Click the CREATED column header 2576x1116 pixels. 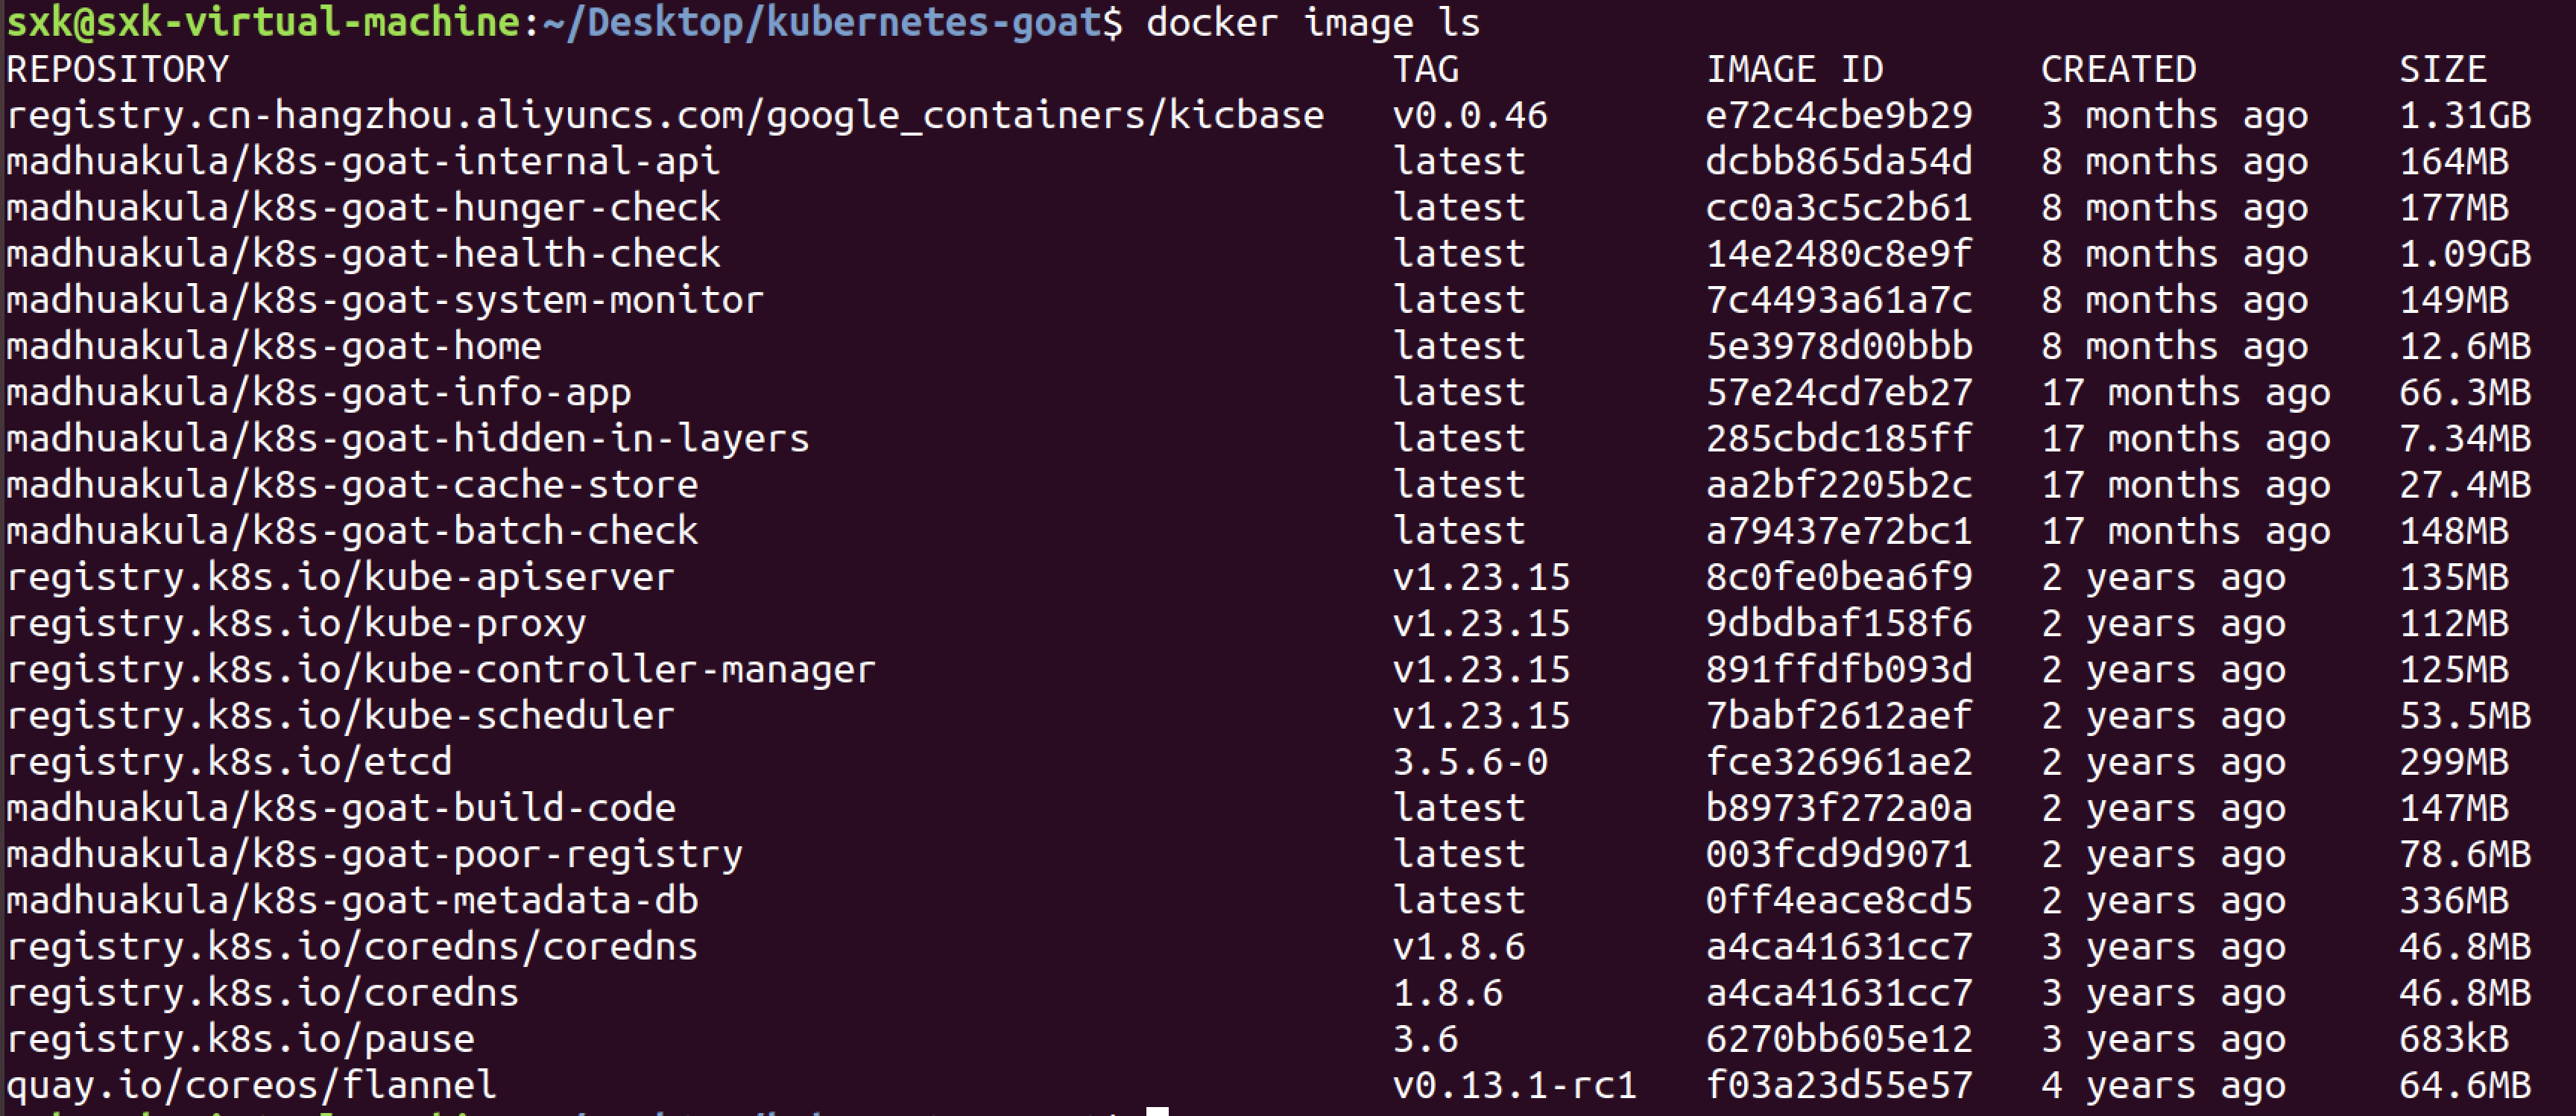(x=2118, y=70)
